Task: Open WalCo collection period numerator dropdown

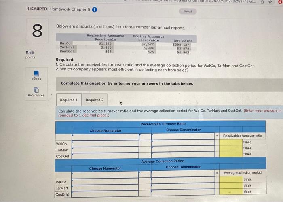Action: coord(105,181)
